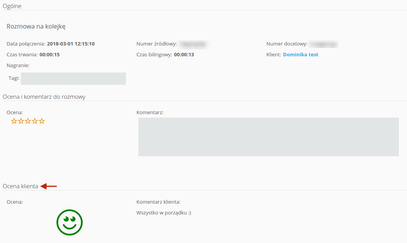Image resolution: width=407 pixels, height=243 pixels.
Task: Click the blurred Numer źródłowy value
Action: tap(194, 44)
